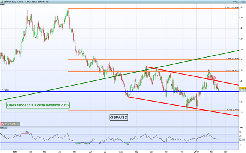Click the 2018 label on time axis
The height and width of the screenshot is (153, 246).
coord(15,151)
